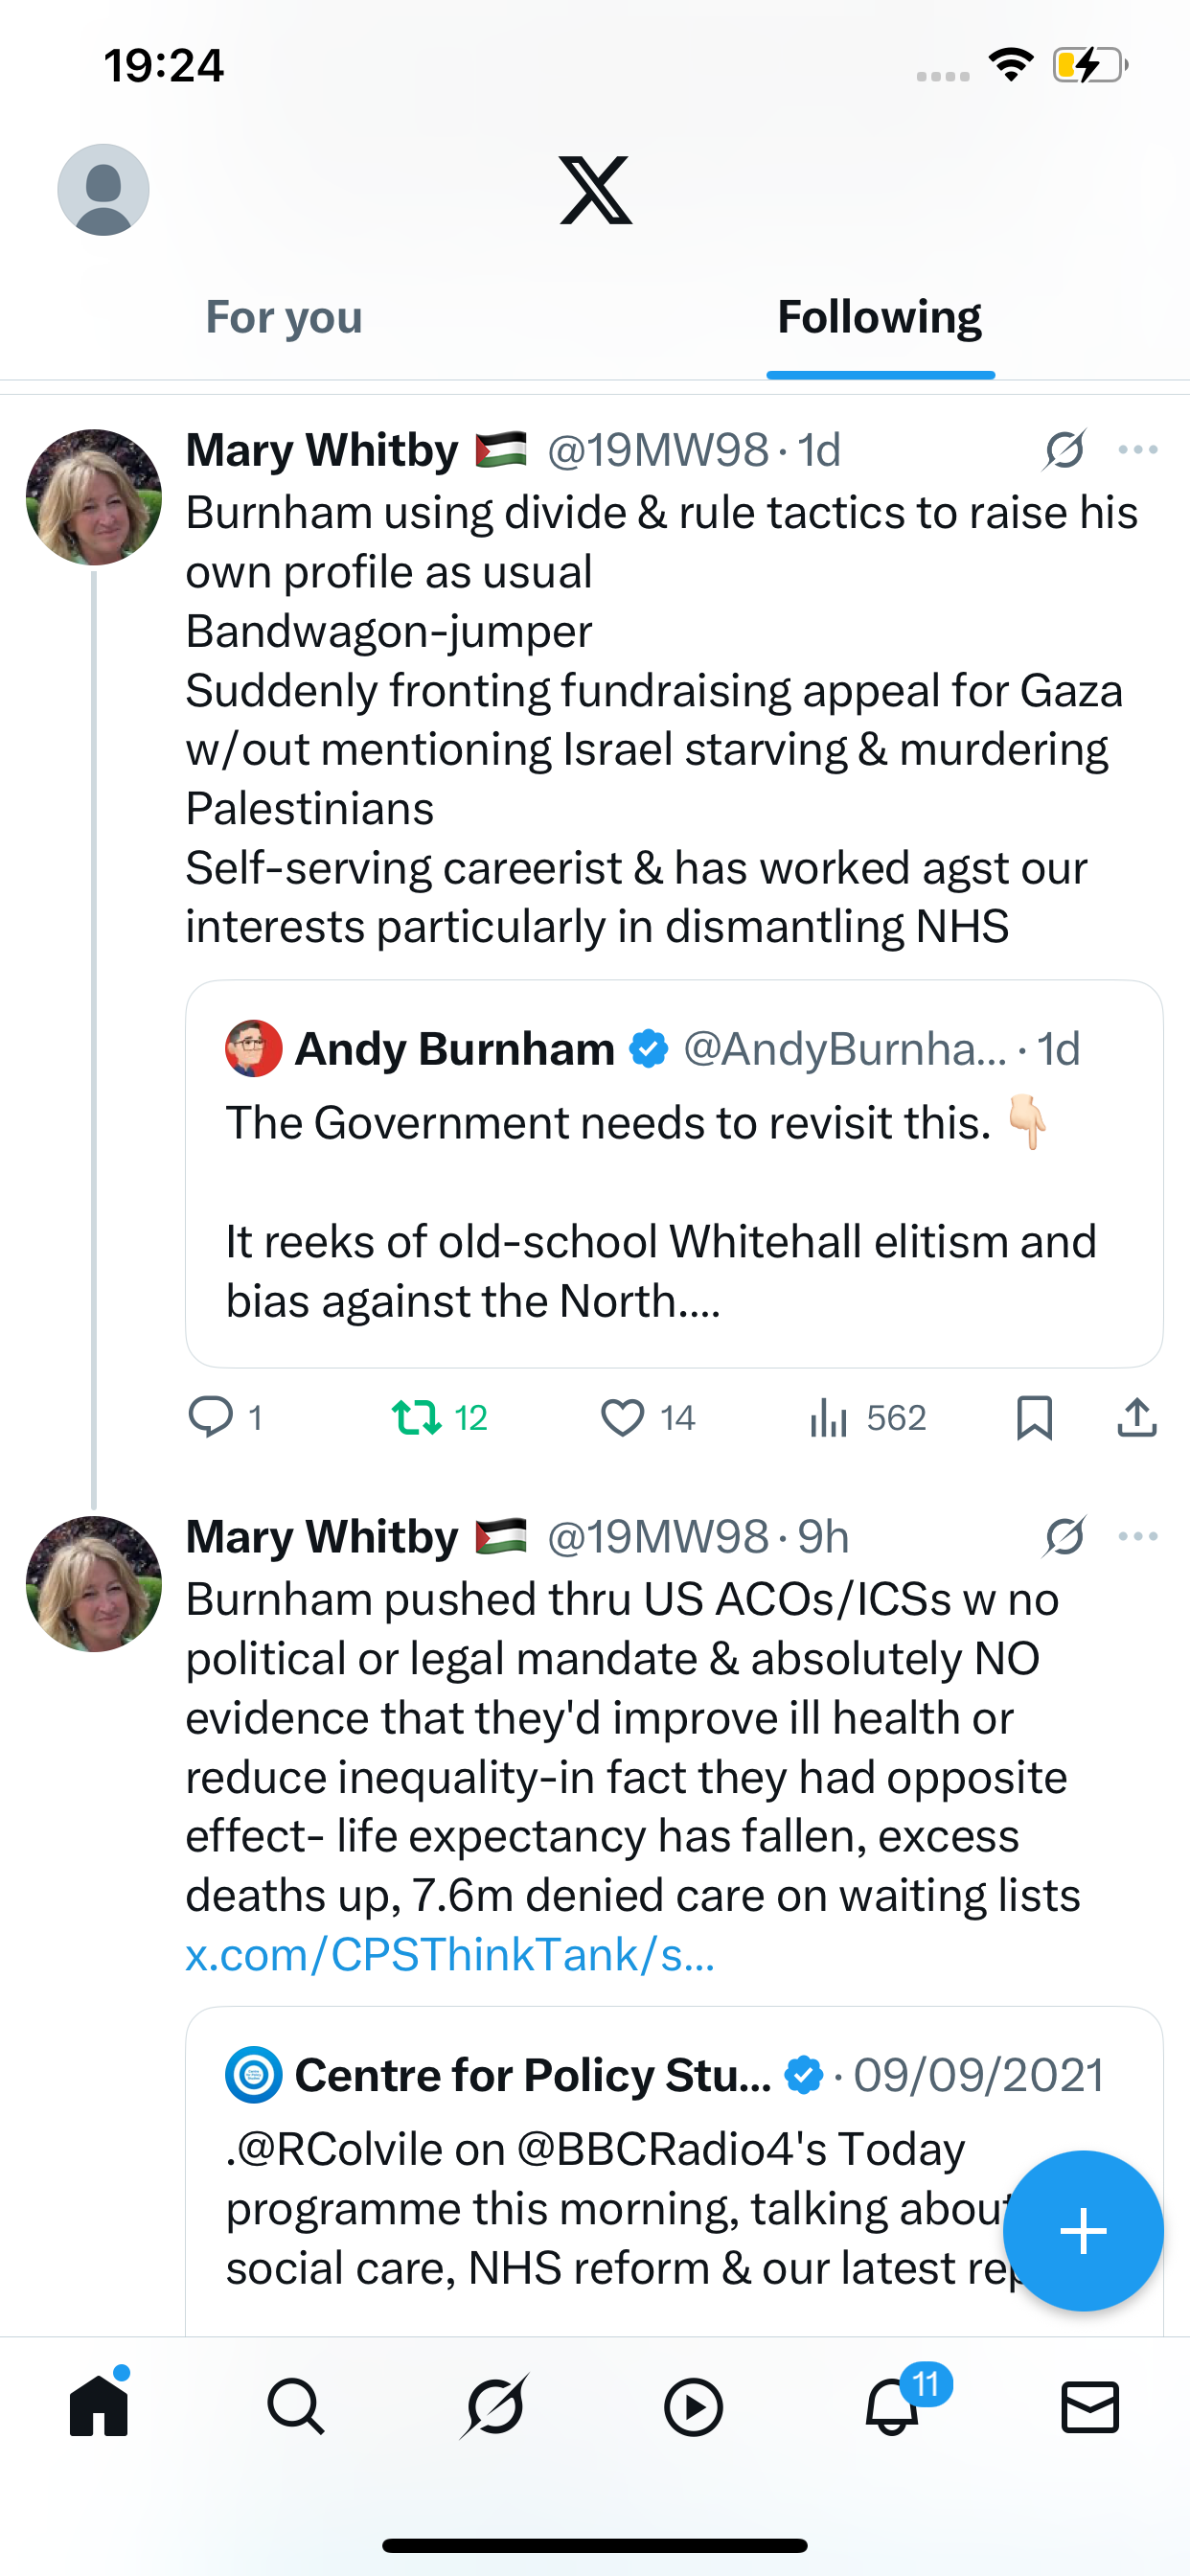
Task: Bookmark the first Mary Whitby post
Action: [x=1034, y=1417]
